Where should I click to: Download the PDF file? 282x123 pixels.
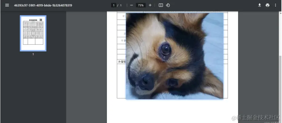260,5
